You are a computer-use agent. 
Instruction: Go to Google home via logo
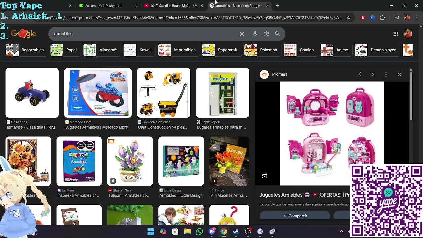(x=23, y=34)
